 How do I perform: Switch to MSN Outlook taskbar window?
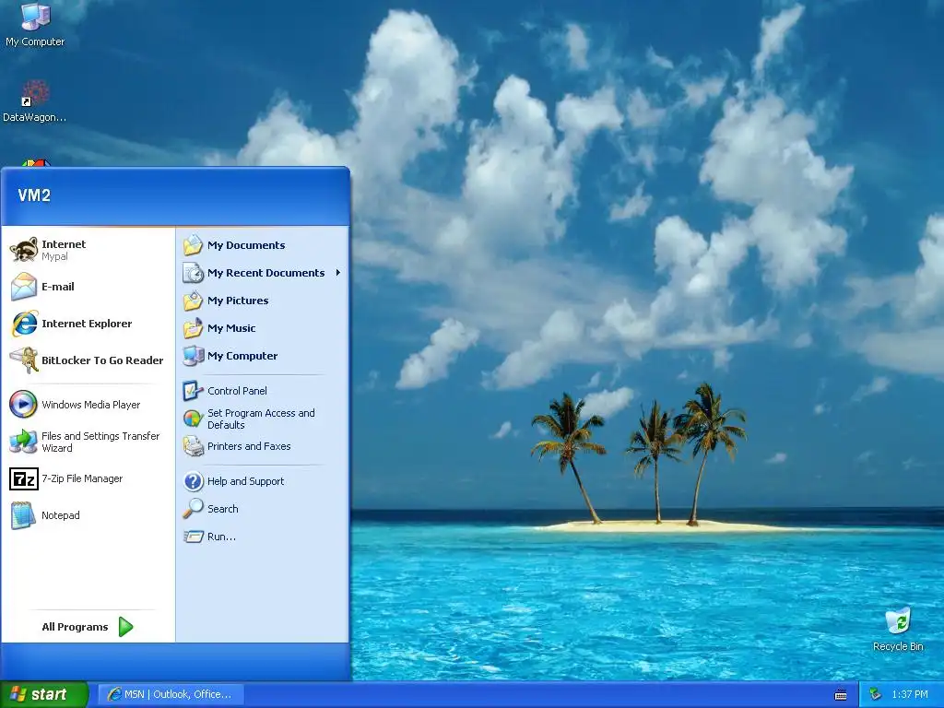coord(171,694)
